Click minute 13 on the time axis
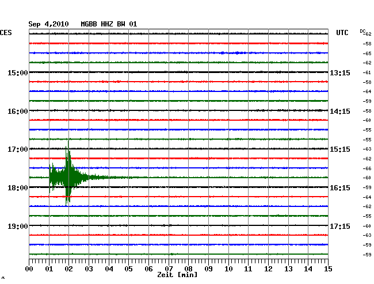This screenshot has width=374, height=284. (288, 269)
